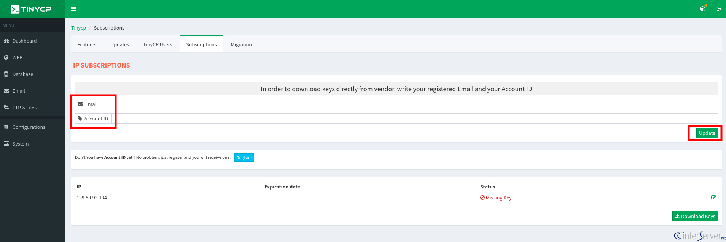Click the Dashboard gauge icon
This screenshot has width=726, height=242.
pyautogui.click(x=6, y=41)
